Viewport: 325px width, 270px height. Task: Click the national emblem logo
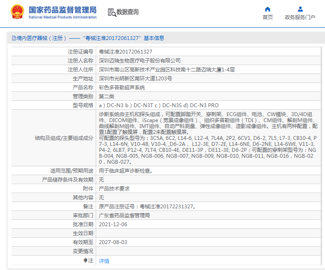(17, 12)
